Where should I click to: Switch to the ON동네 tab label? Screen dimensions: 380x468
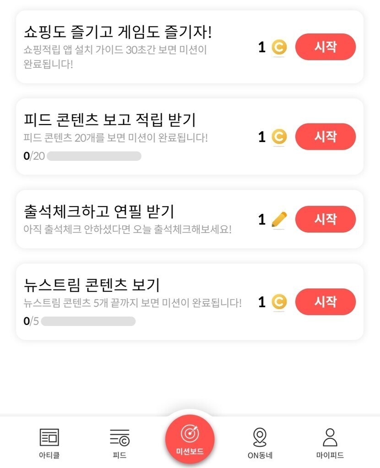point(260,456)
